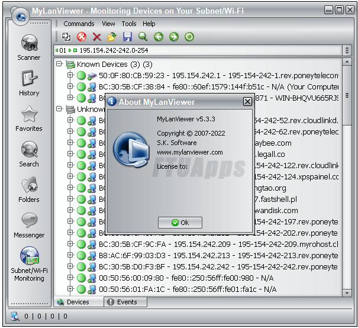358x328 pixels.
Task: Open the History panel
Action: coord(29,83)
